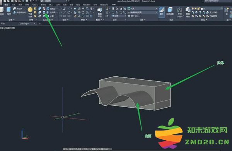Click the Subtract solid editing icon
This screenshot has width=232, height=151.
(x=40, y=12)
